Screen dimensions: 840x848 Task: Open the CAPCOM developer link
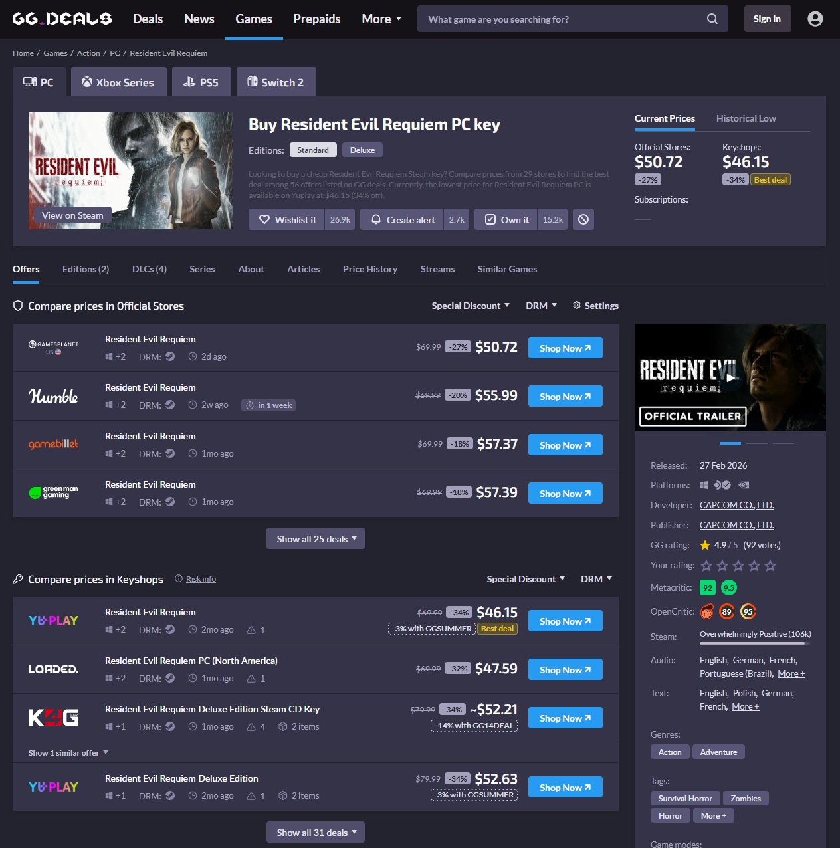(x=737, y=505)
